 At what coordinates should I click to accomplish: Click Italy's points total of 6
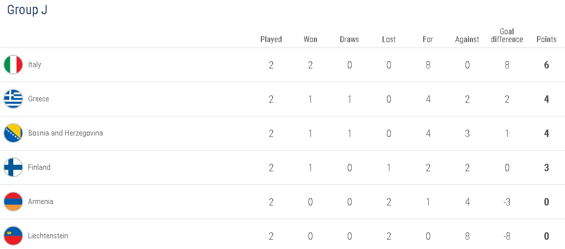pos(546,65)
